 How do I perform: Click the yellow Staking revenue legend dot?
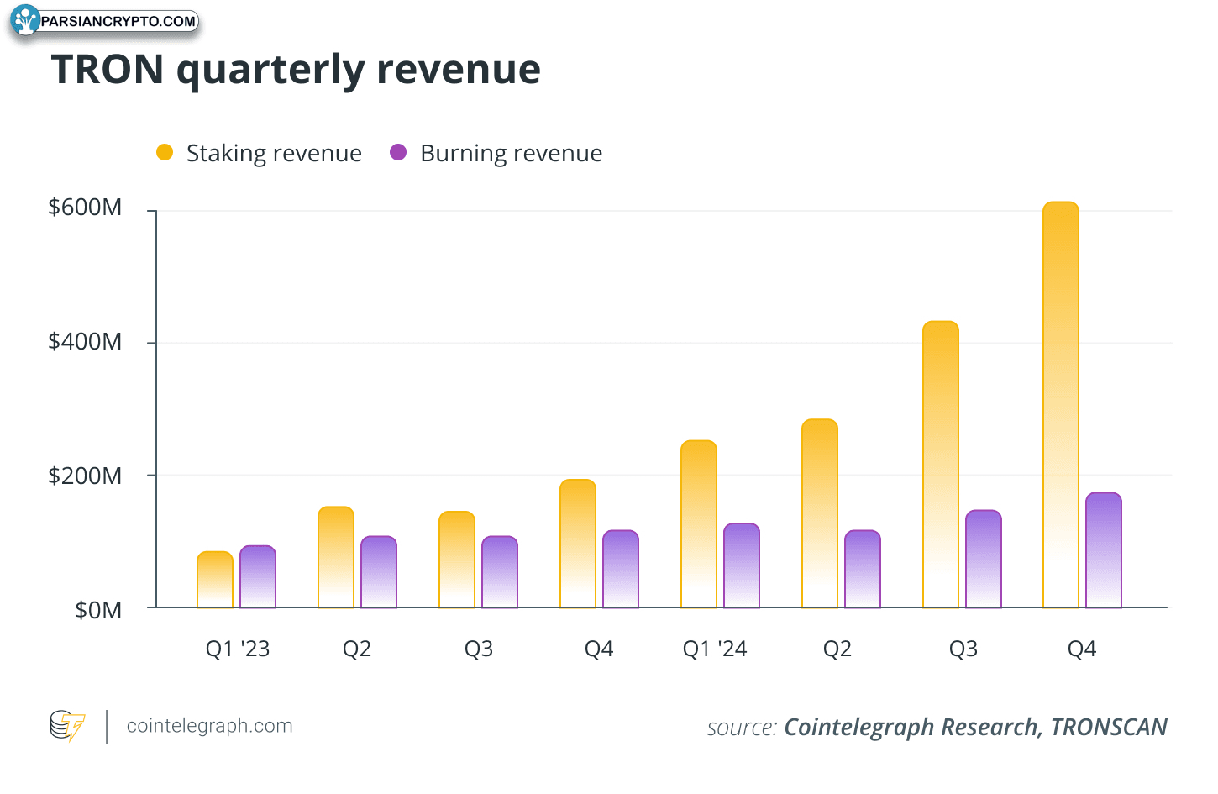click(165, 152)
